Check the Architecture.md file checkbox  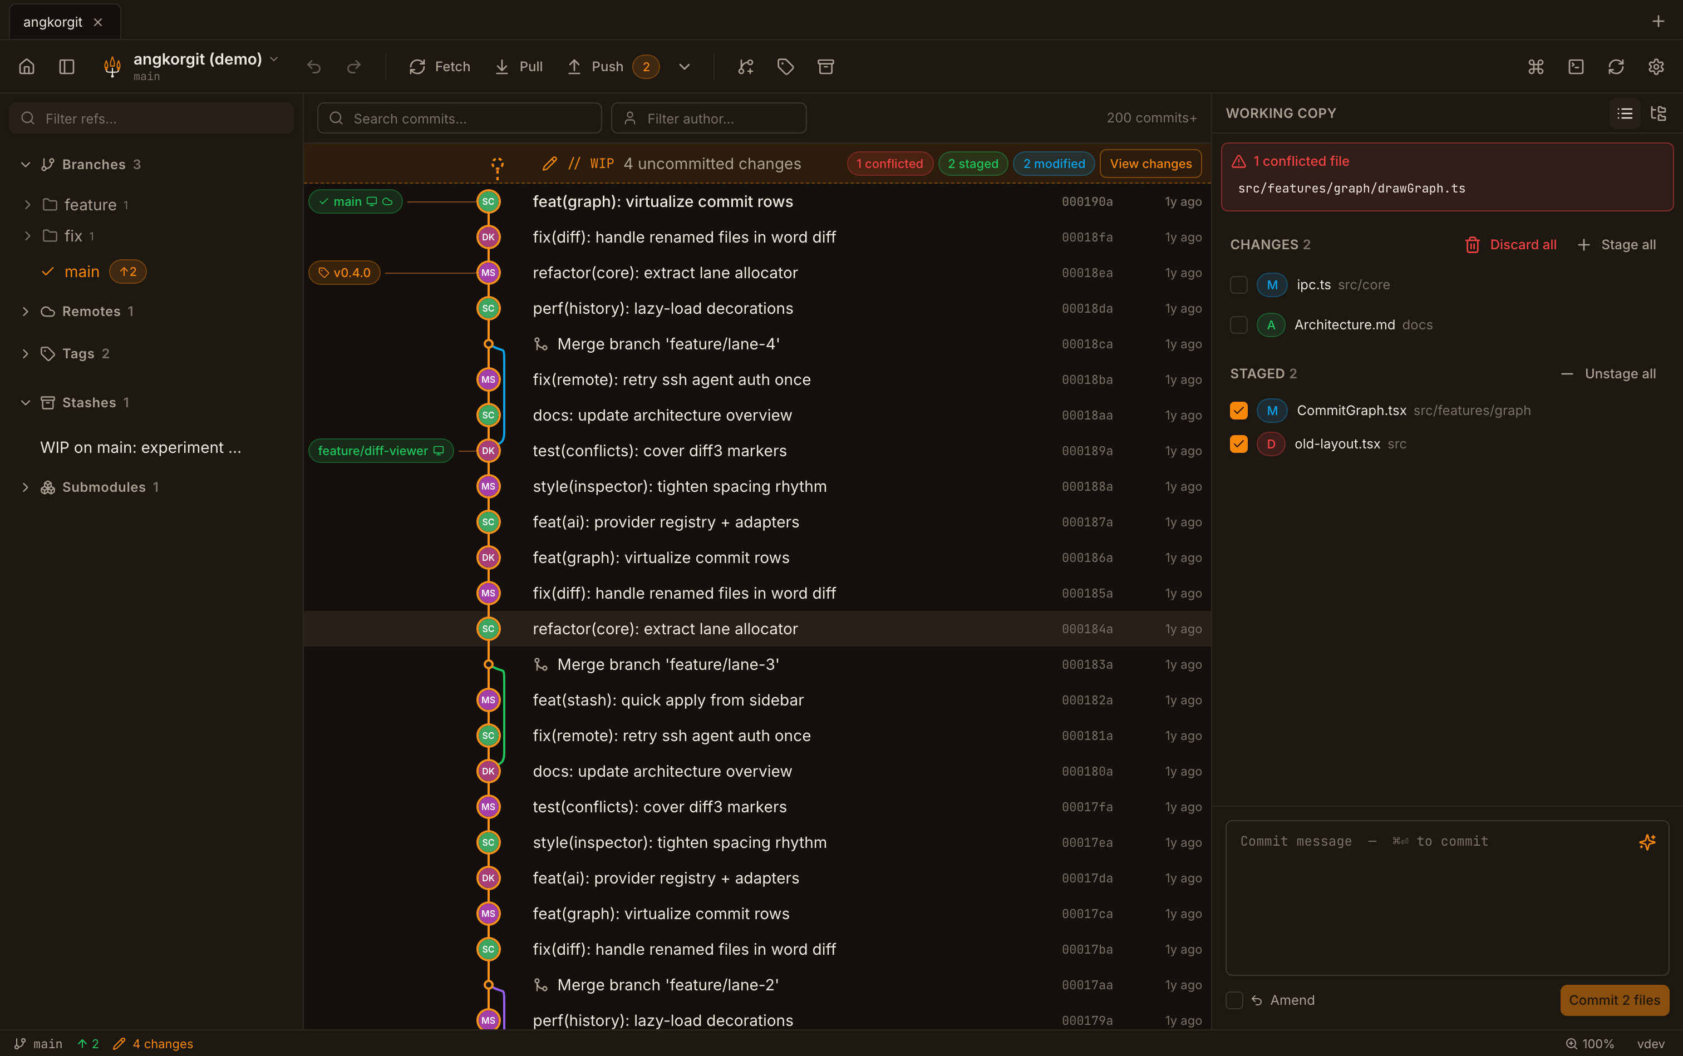tap(1239, 325)
